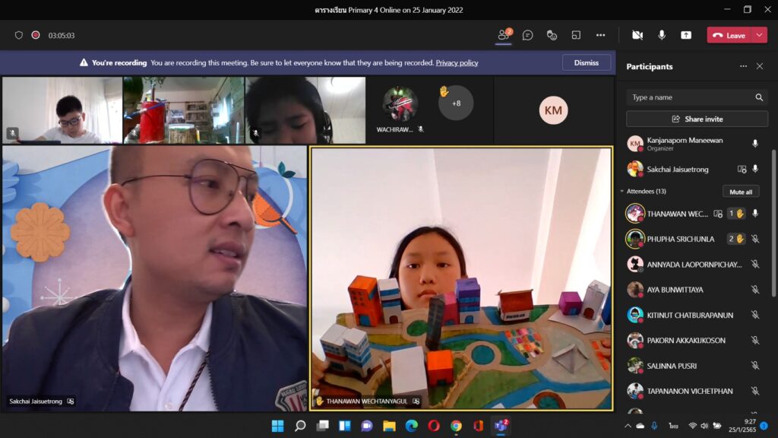Viewport: 778px width, 438px height.
Task: Dismiss the recording notification banner
Action: [586, 62]
